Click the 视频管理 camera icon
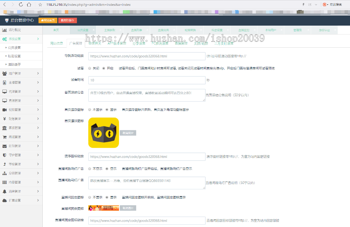This screenshot has width=350, height=227. pos(4,110)
